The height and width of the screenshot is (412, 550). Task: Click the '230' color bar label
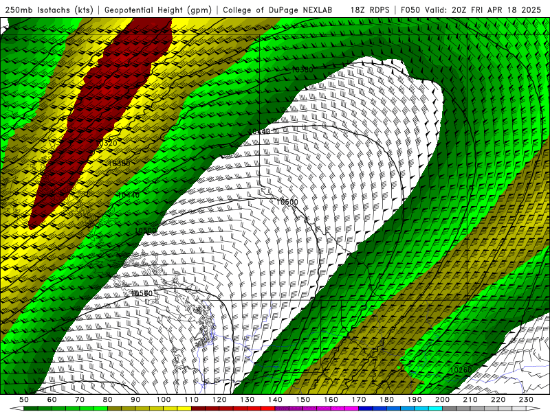tap(526, 400)
